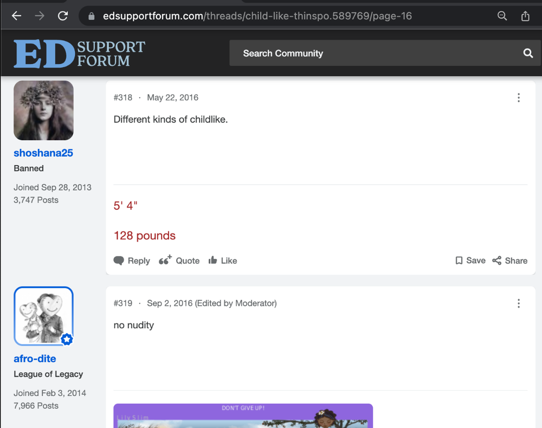Share this page via browser share icon
Screen dimensions: 542x428
525,16
